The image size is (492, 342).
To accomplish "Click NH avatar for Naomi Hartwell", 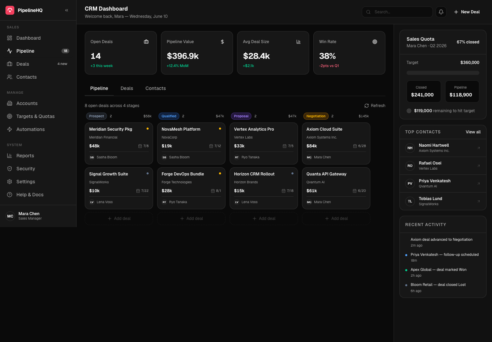I will 410,148.
